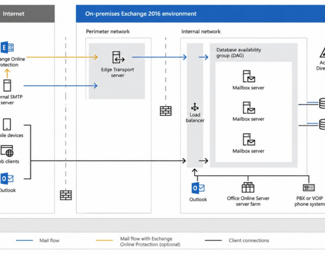Click the Mail flow with Exchange Online Protection text
325x254 pixels.
pyautogui.click(x=150, y=242)
